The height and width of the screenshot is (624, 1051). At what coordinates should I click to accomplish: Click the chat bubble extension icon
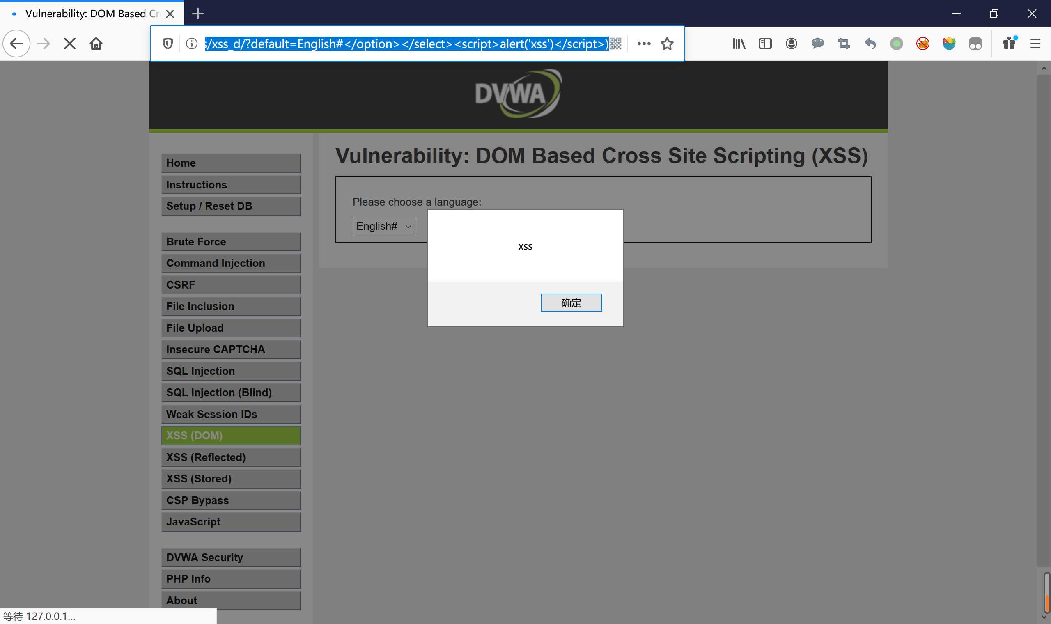pos(818,43)
